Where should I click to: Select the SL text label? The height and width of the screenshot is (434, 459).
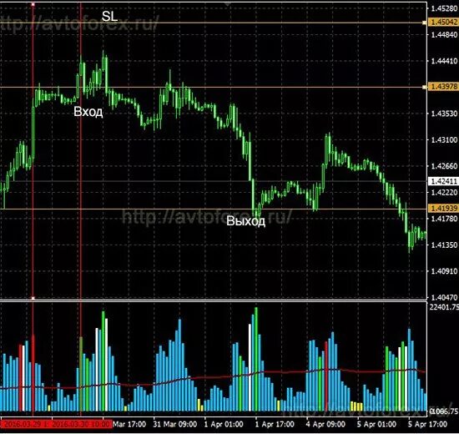pos(109,17)
